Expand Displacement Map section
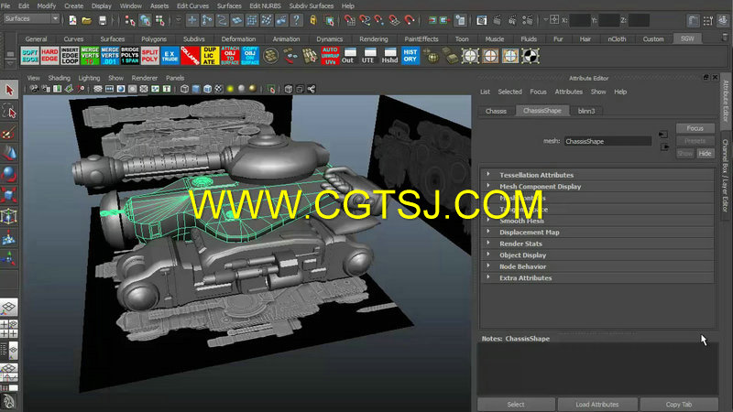The width and height of the screenshot is (733, 412). tap(597, 233)
